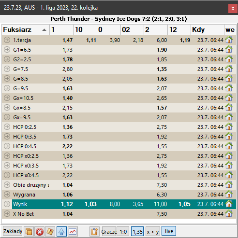Click the house icon in highlighted Wynik row

click(x=229, y=204)
